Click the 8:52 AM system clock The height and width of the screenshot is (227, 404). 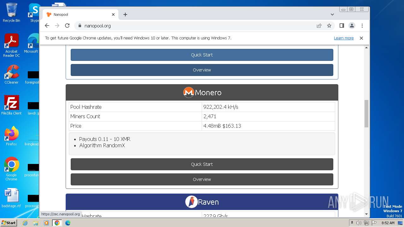[388, 223]
